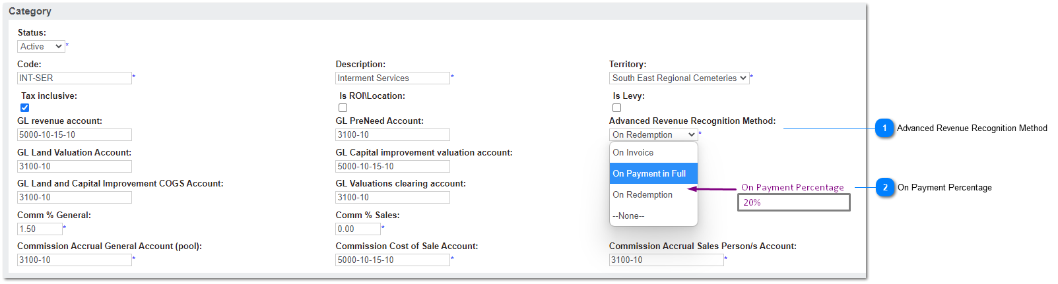This screenshot has height=284, width=1058.
Task: Click the Territory label text
Action: [628, 64]
